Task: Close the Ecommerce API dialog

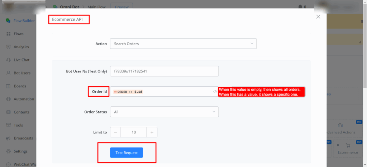Action: click(x=318, y=17)
